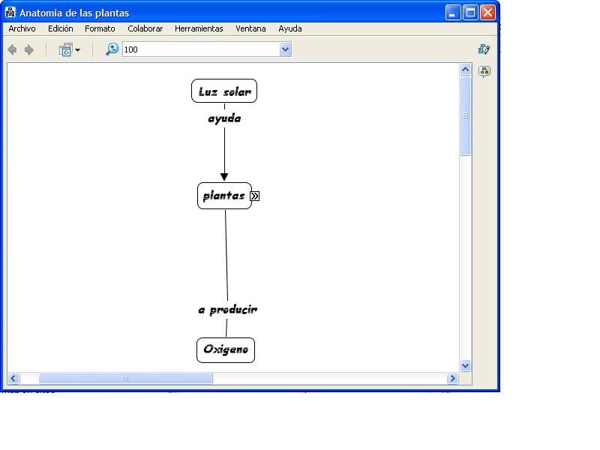
Task: Open the Formato menu
Action: [100, 28]
